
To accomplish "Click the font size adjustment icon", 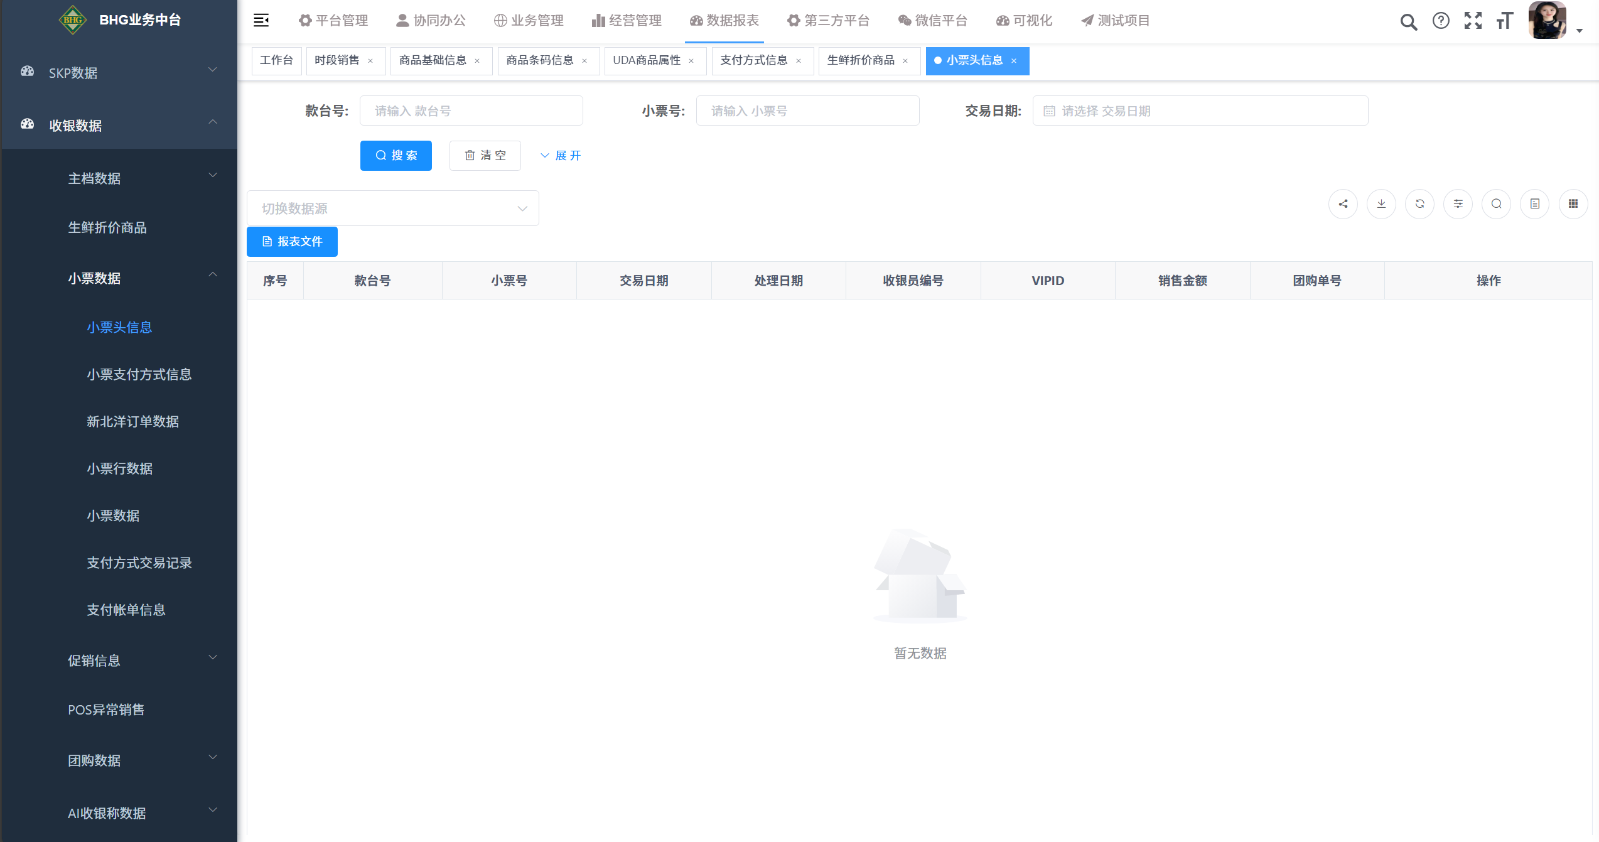I will click(1505, 21).
